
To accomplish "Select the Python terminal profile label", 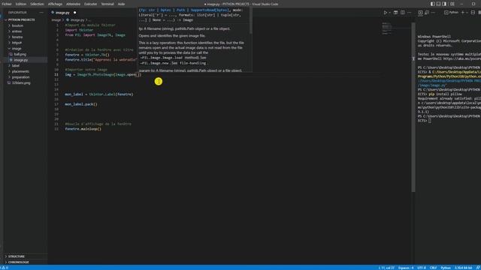I will tap(451, 13).
